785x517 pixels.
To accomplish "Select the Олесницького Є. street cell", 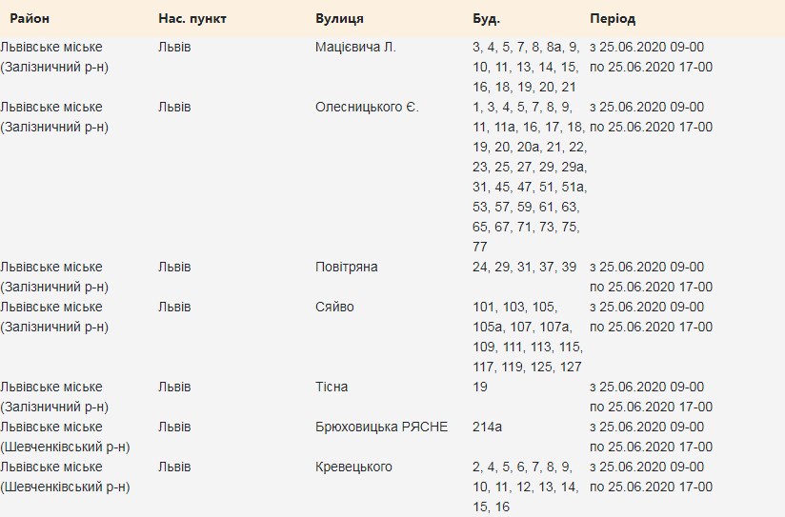I will (367, 107).
